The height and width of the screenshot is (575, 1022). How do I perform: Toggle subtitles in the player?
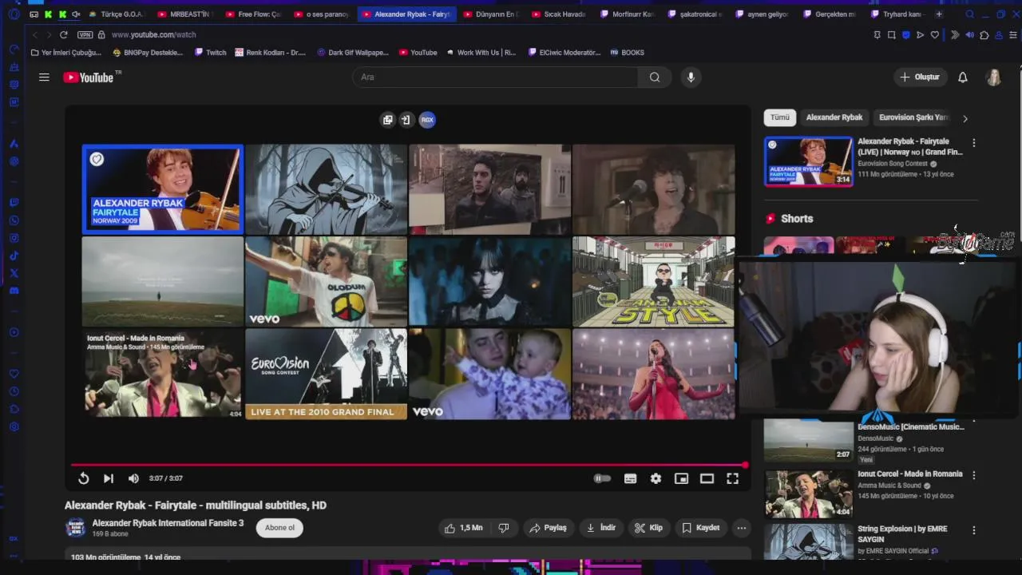[x=630, y=478]
